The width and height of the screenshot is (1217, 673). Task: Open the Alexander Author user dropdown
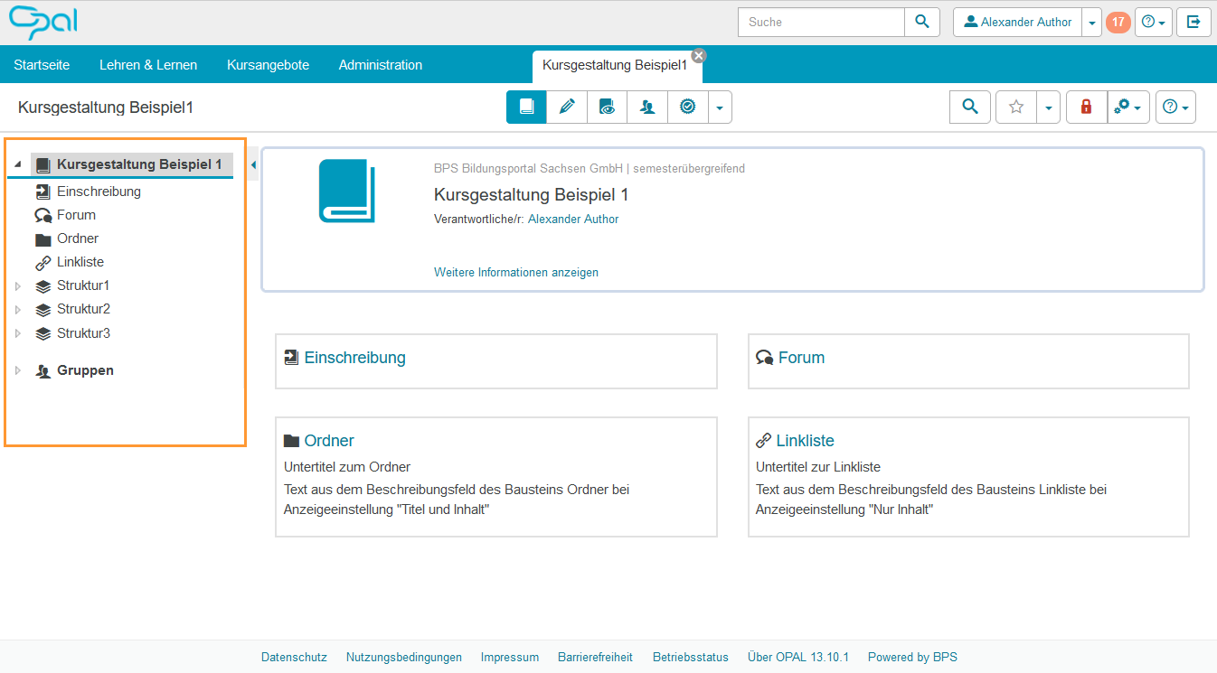point(1092,23)
